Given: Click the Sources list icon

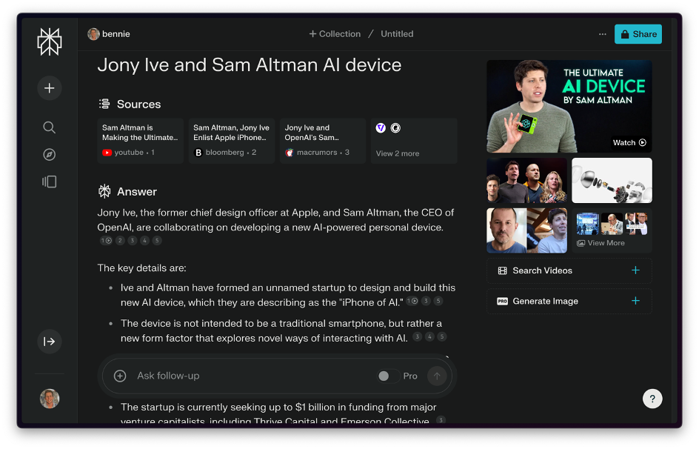Looking at the screenshot, I should click(x=104, y=104).
